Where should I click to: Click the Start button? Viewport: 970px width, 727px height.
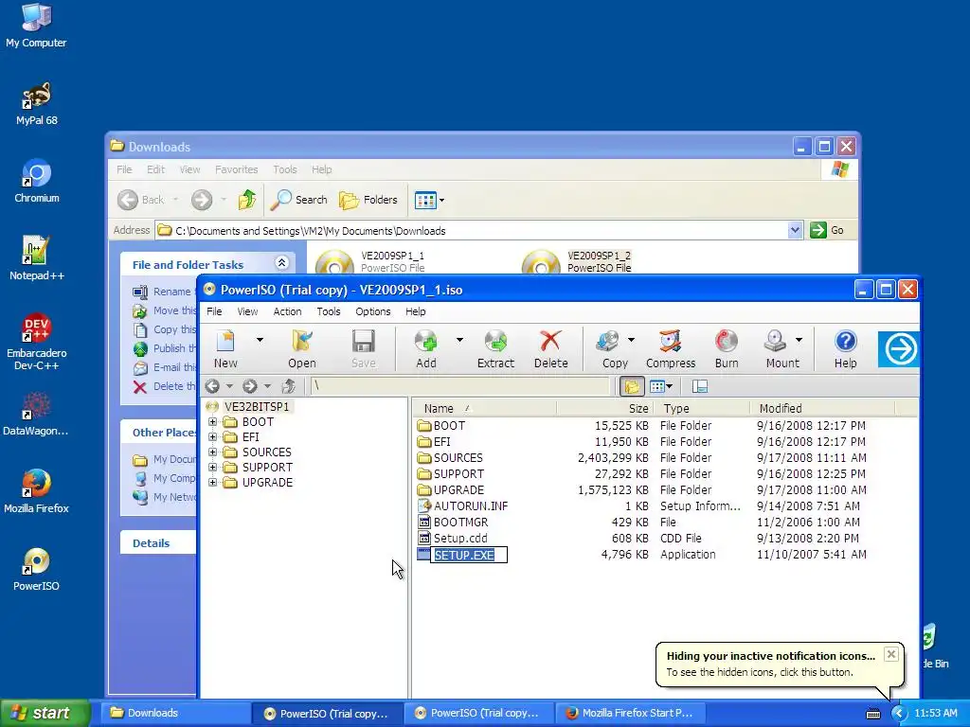point(45,713)
